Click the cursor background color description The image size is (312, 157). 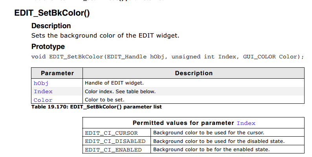tap(209, 133)
